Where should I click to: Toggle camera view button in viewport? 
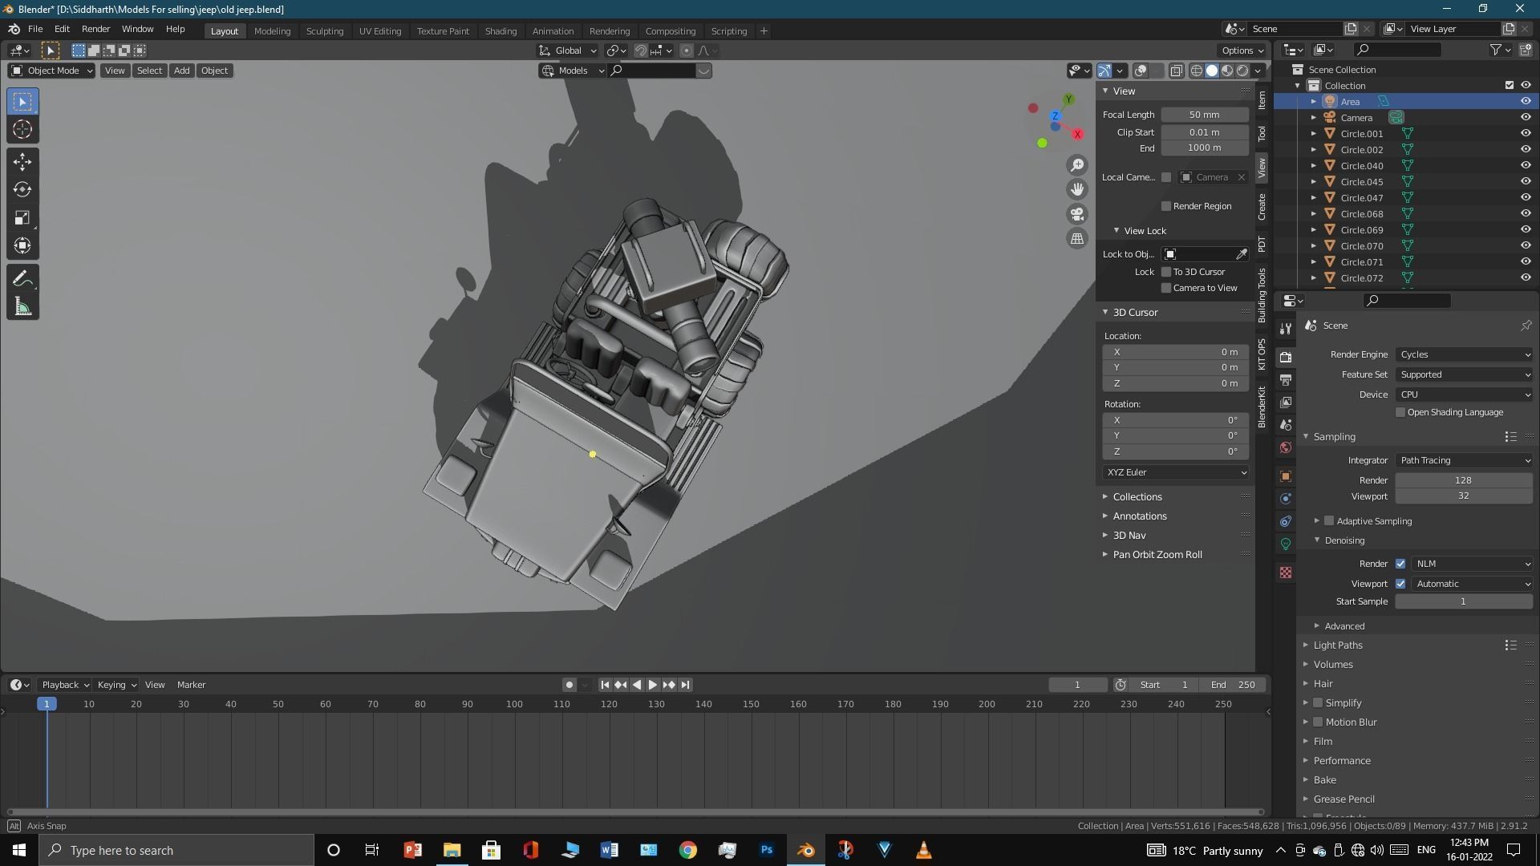click(1077, 214)
